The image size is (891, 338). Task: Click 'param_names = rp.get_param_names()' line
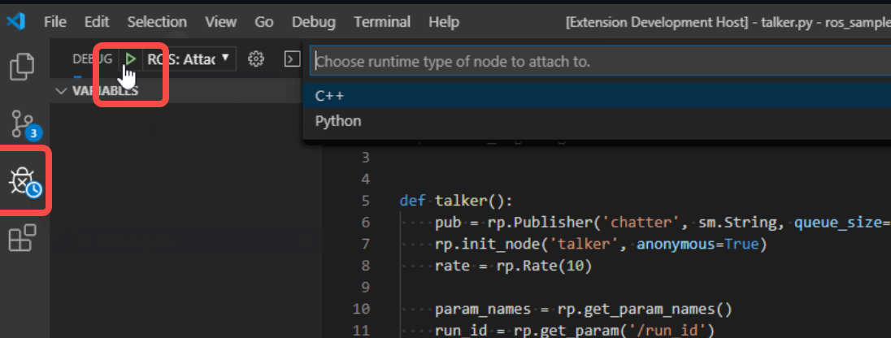pyautogui.click(x=583, y=310)
